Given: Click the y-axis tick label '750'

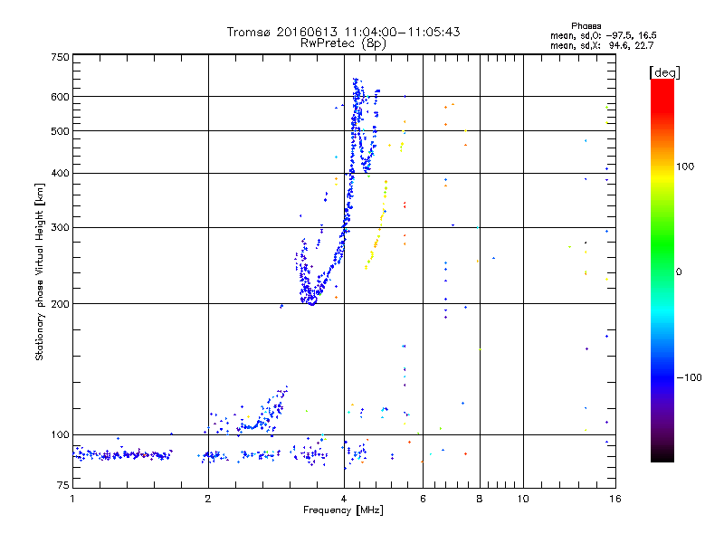Looking at the screenshot, I should click(x=60, y=57).
